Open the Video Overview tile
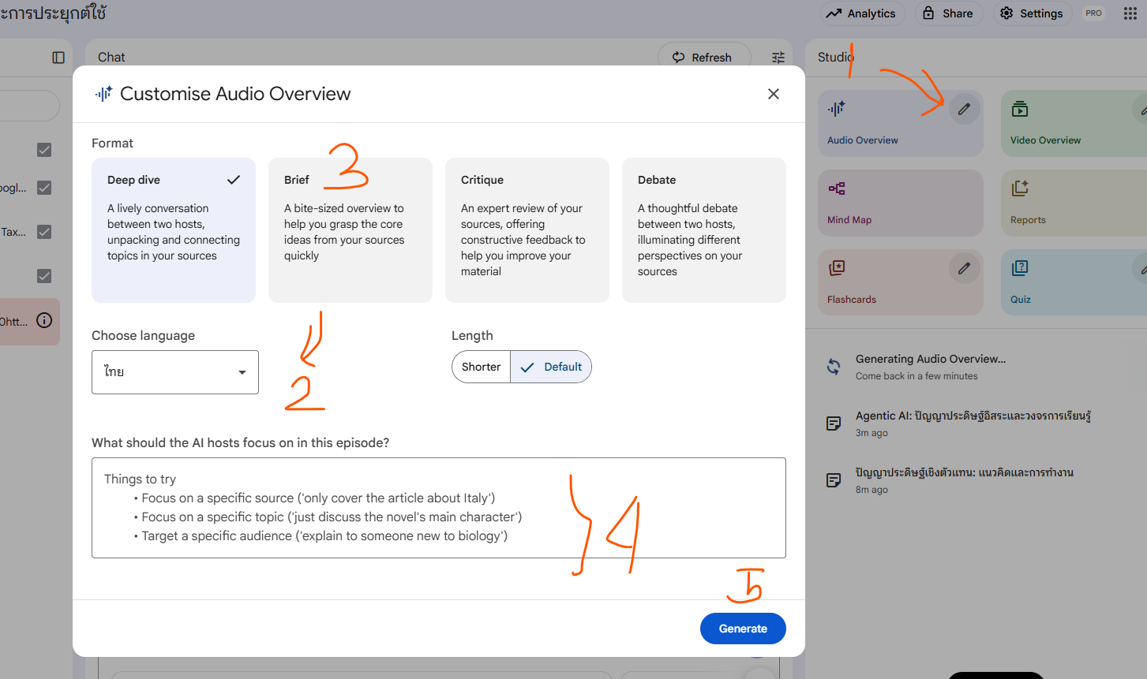The width and height of the screenshot is (1147, 679). click(1066, 124)
